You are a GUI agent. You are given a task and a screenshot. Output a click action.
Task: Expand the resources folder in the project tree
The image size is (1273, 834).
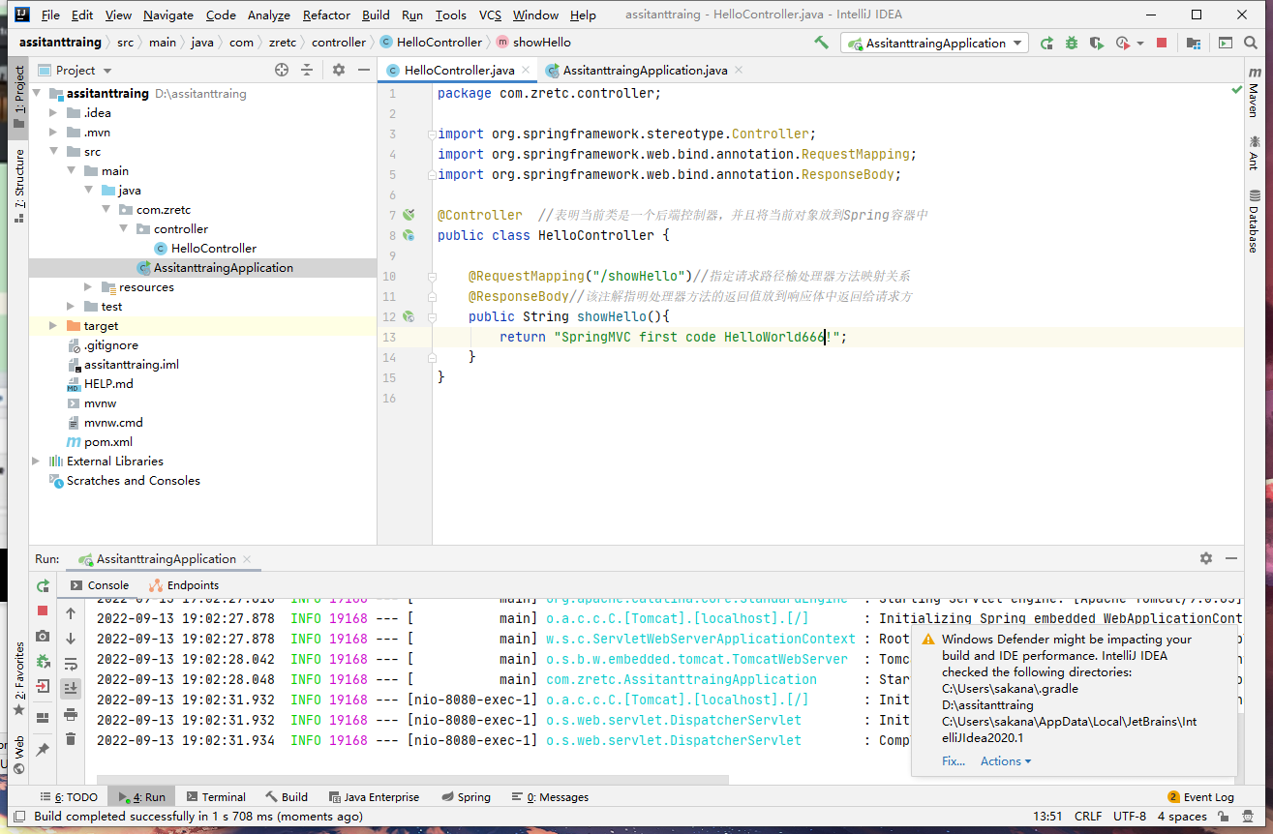point(88,287)
